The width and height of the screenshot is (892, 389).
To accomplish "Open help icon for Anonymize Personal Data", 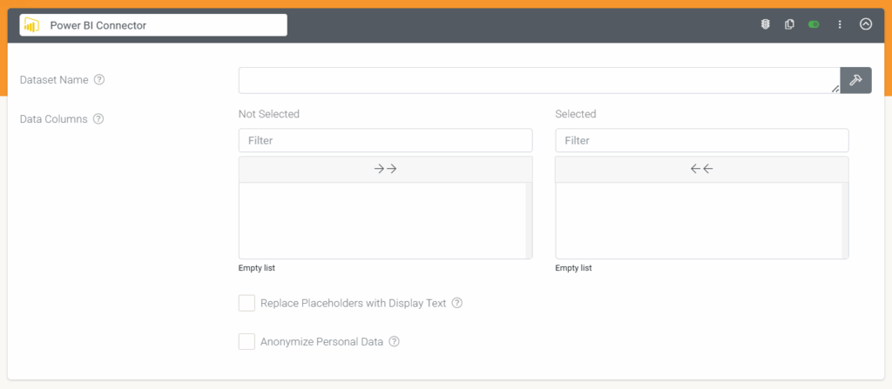I will click(395, 342).
